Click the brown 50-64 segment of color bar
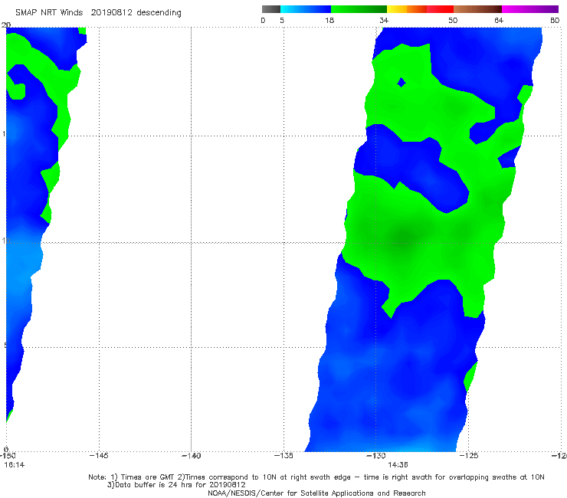The width and height of the screenshot is (567, 498). pyautogui.click(x=477, y=9)
